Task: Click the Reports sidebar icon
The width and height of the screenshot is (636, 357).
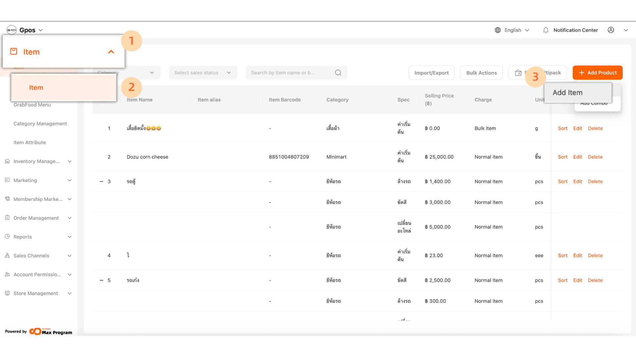Action: (x=7, y=237)
